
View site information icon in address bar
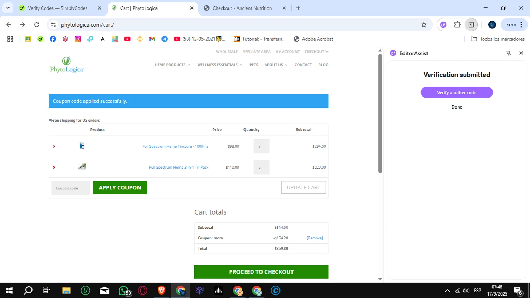point(53,25)
